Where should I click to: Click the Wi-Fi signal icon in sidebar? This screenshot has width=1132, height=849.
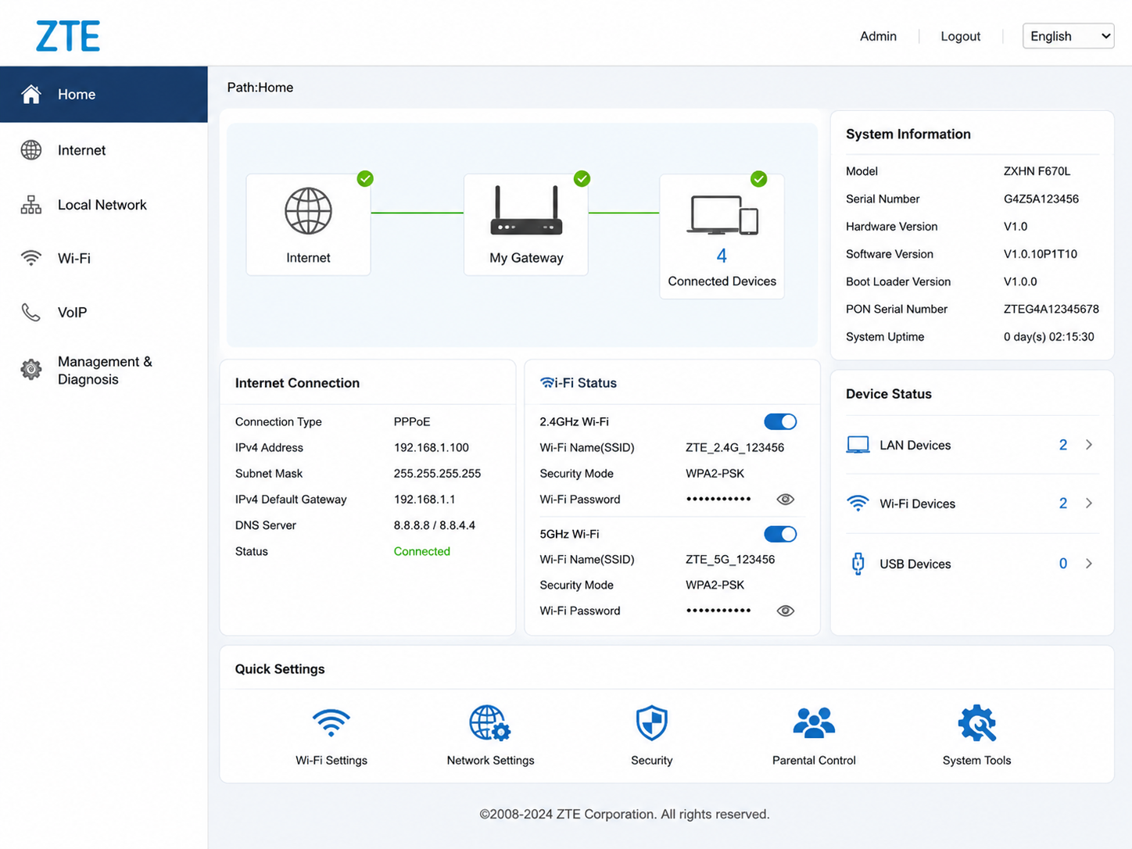click(31, 258)
